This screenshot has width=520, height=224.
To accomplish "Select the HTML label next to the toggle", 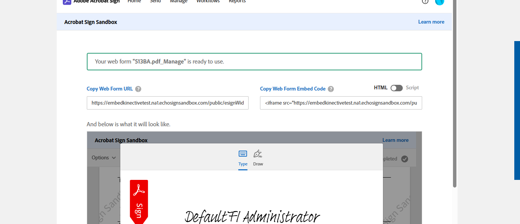I will click(381, 87).
